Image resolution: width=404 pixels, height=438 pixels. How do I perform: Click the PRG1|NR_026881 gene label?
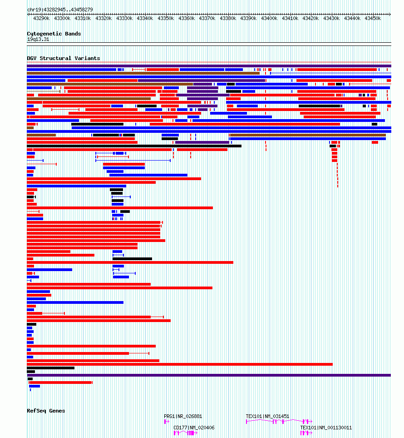click(x=183, y=416)
